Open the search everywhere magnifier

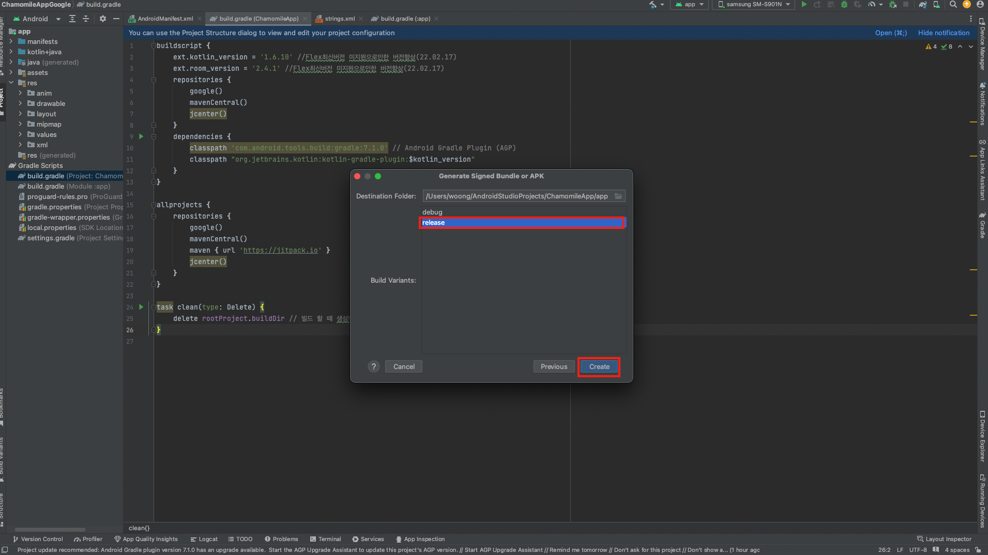click(953, 5)
